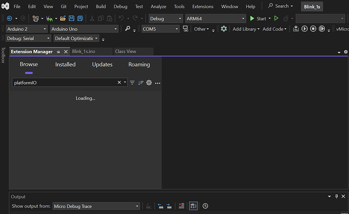Open the Toolbox side panel
The height and width of the screenshot is (214, 349).
click(3, 56)
